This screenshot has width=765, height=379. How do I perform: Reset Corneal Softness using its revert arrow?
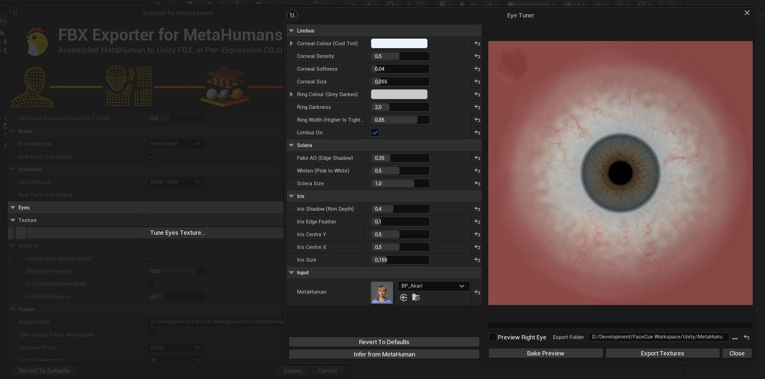[x=477, y=69]
